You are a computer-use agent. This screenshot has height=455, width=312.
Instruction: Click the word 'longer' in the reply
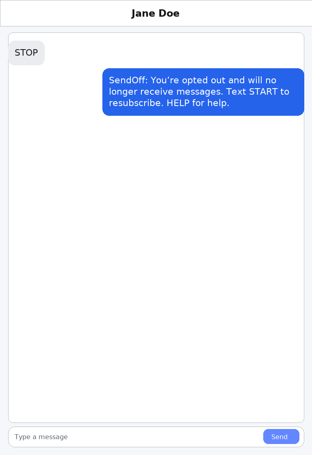pyautogui.click(x=123, y=92)
